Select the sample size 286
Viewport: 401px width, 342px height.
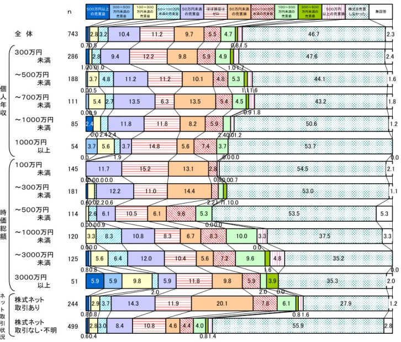pyautogui.click(x=73, y=56)
